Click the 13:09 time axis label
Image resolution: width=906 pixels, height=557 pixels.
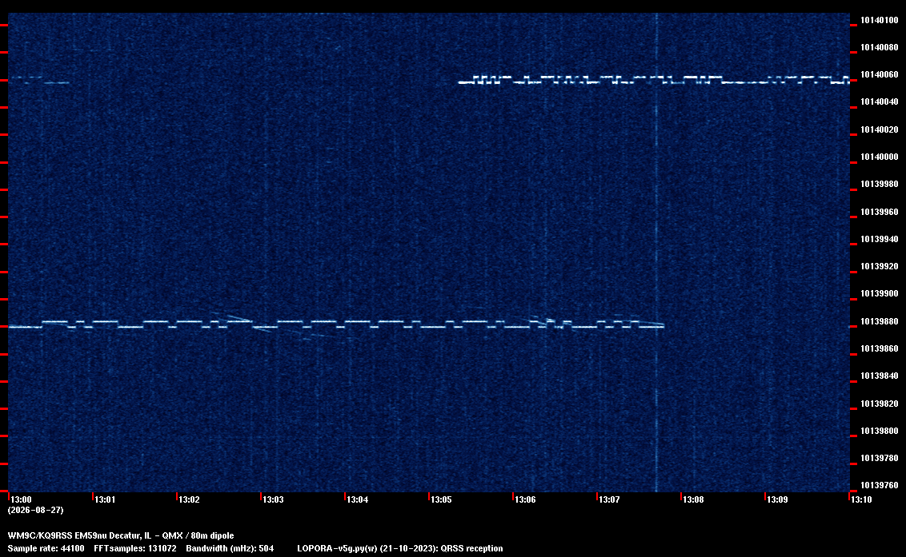coord(777,499)
